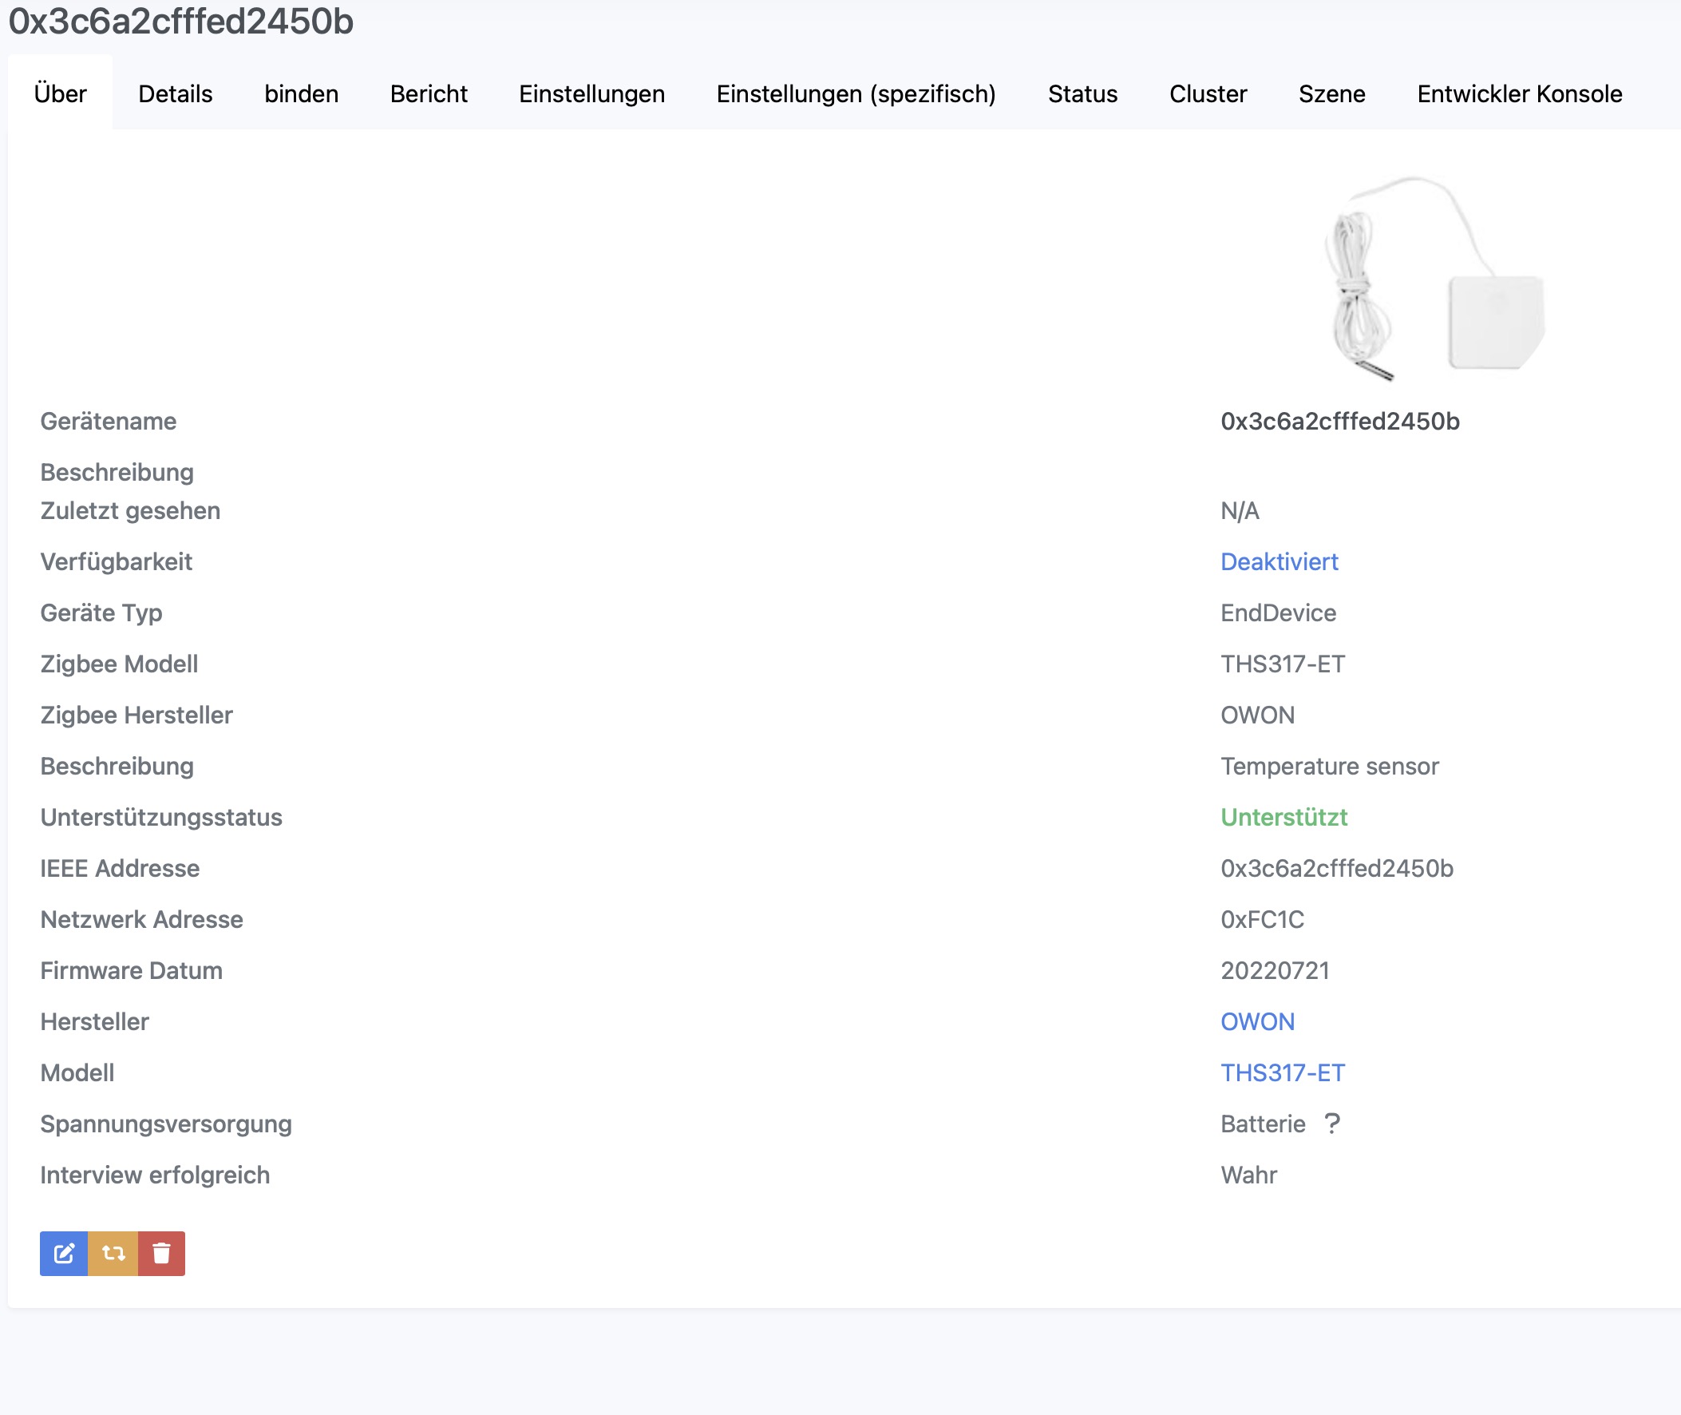The width and height of the screenshot is (1681, 1415).
Task: Open the Unterstützt support status link
Action: (1283, 818)
